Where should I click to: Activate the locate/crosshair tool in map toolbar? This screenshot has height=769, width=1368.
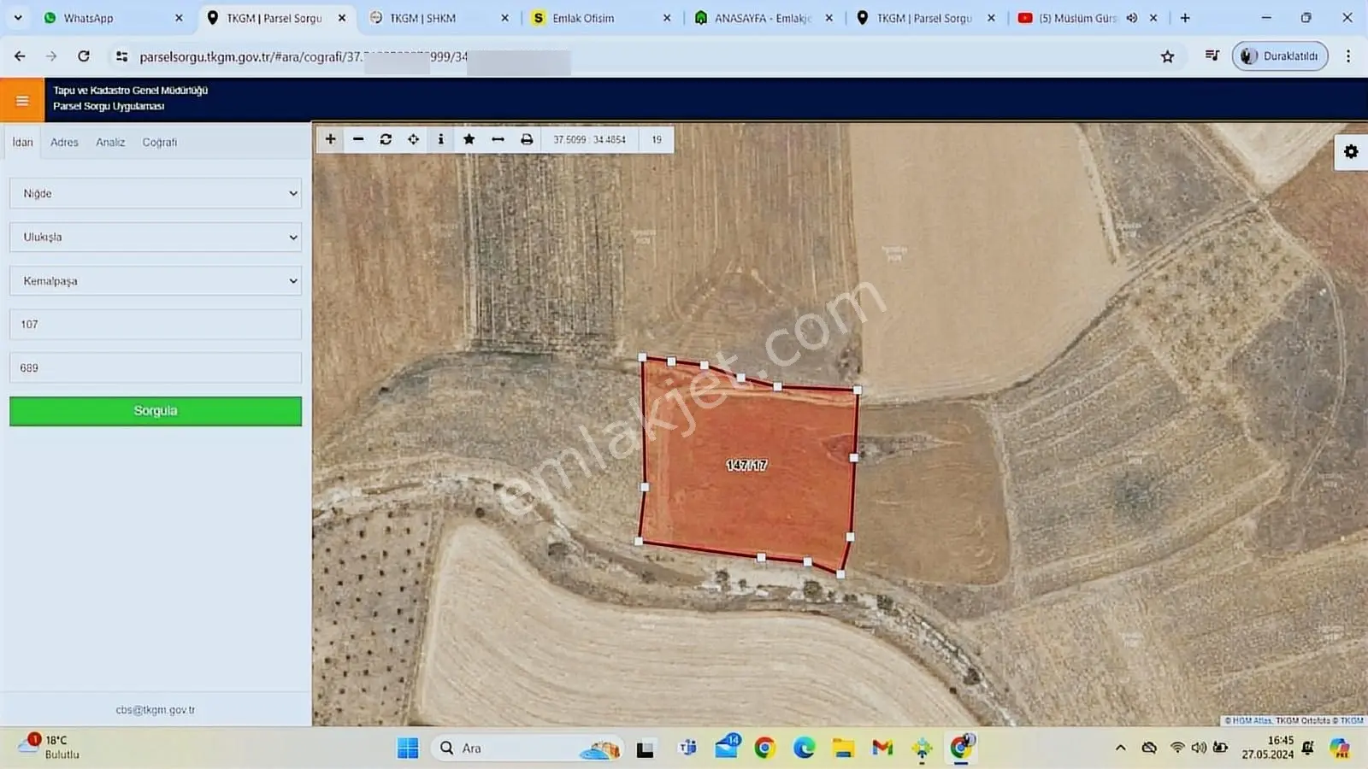pos(413,139)
